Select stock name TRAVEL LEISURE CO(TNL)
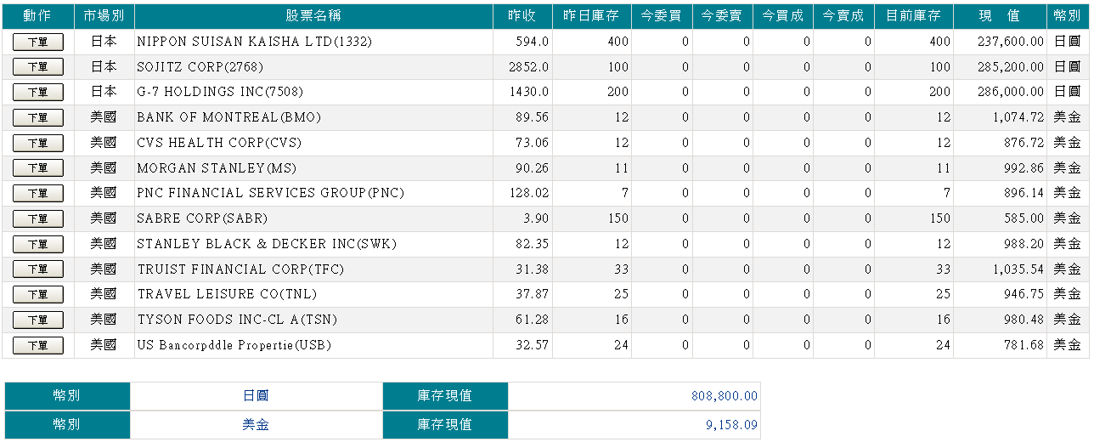This screenshot has width=1094, height=442. (227, 294)
